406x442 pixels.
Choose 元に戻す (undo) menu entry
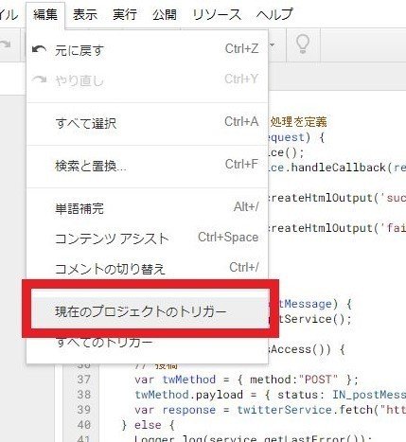coord(148,50)
